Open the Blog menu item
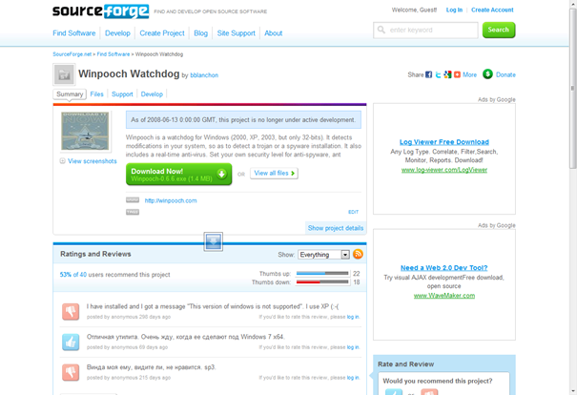 tap(200, 33)
